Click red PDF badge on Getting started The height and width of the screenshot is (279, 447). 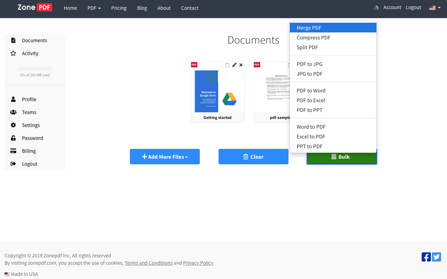tap(194, 65)
